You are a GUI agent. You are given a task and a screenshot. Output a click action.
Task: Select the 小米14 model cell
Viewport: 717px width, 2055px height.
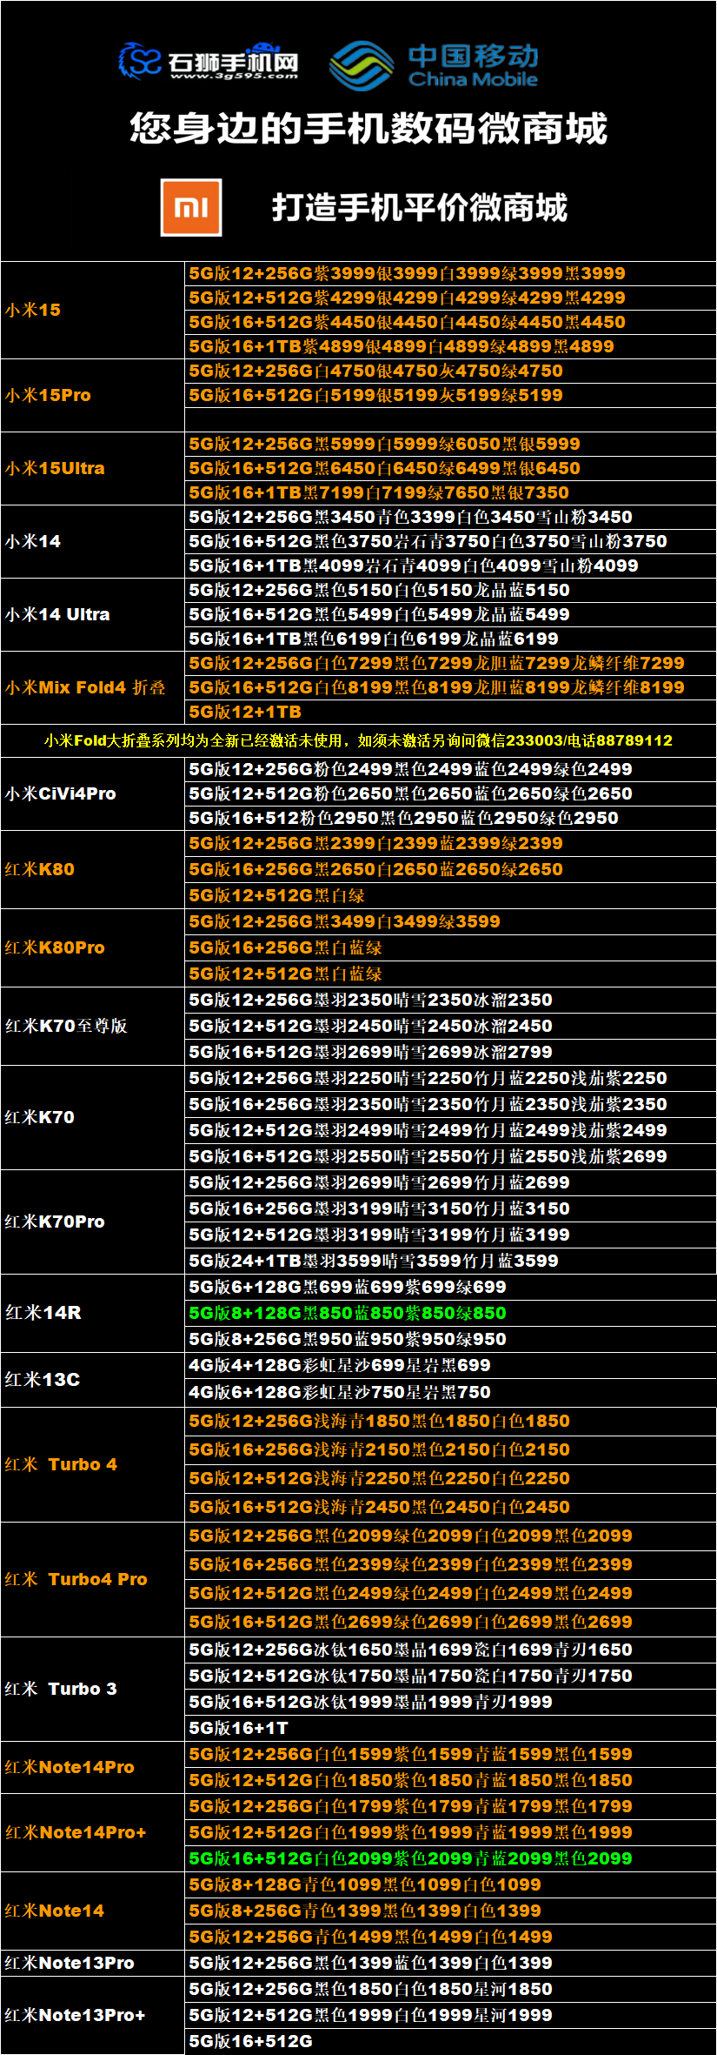click(x=93, y=541)
